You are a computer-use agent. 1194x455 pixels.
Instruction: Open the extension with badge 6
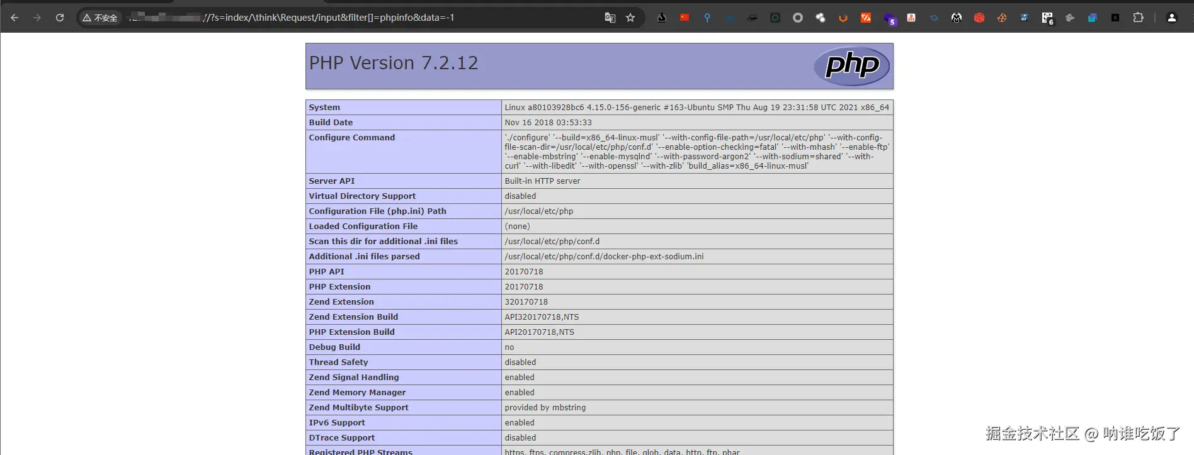pyautogui.click(x=1048, y=19)
